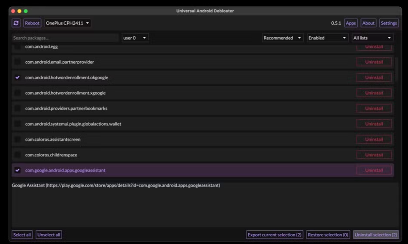
Task: Click the Search packages input field
Action: pos(65,38)
